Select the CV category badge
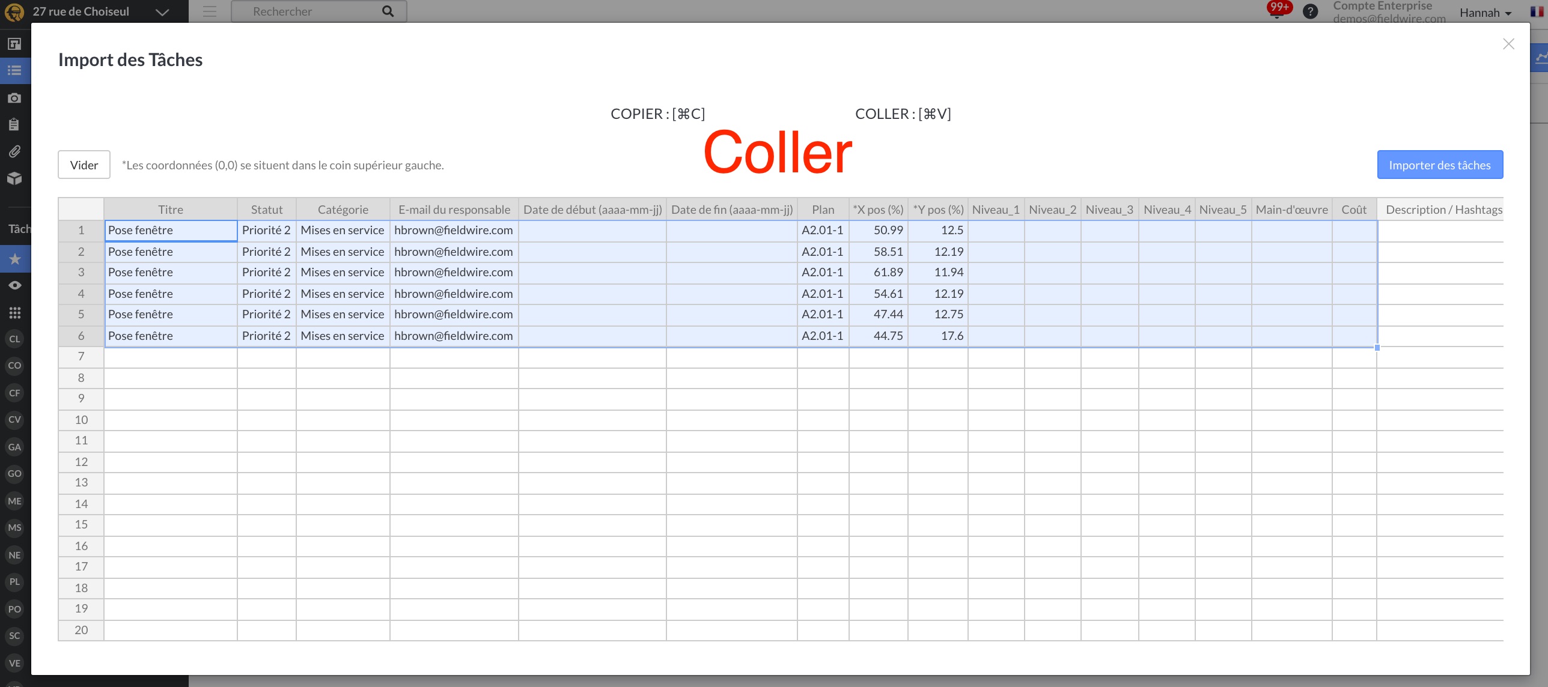The height and width of the screenshot is (687, 1548). click(14, 419)
